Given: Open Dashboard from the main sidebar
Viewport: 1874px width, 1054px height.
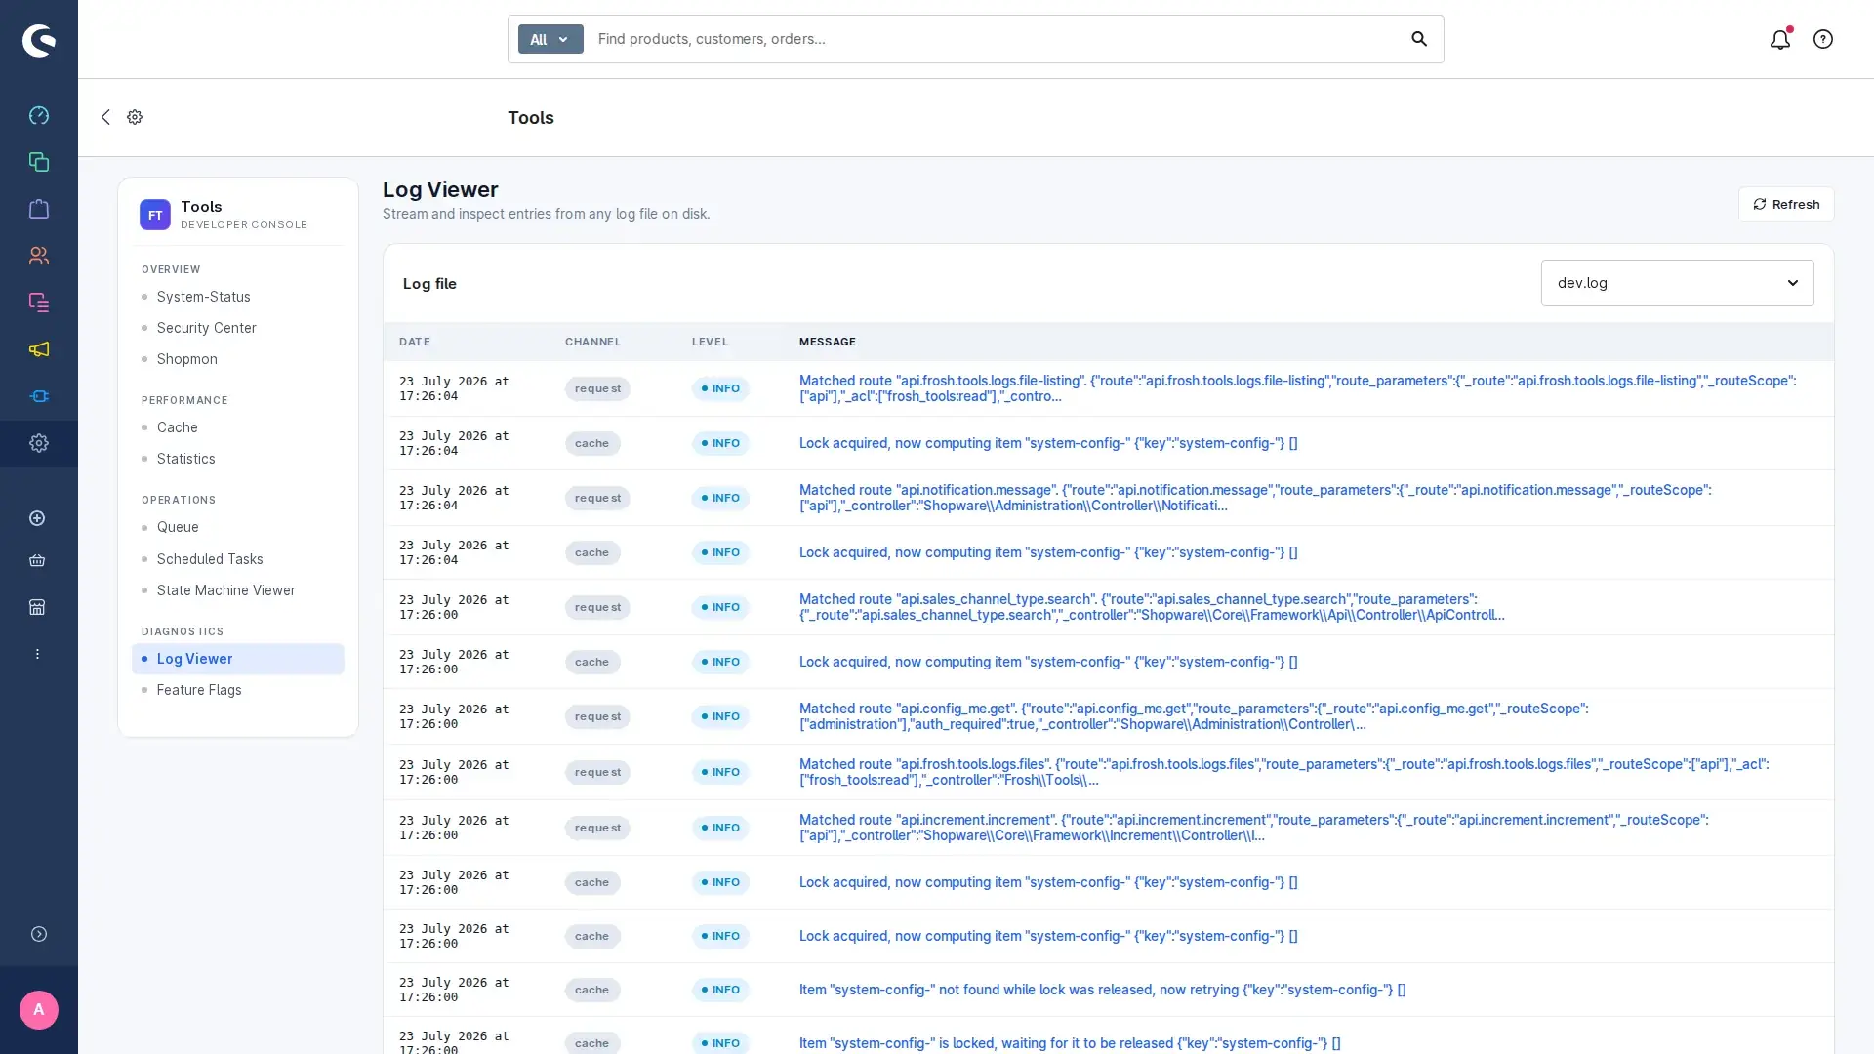Looking at the screenshot, I should tap(39, 115).
